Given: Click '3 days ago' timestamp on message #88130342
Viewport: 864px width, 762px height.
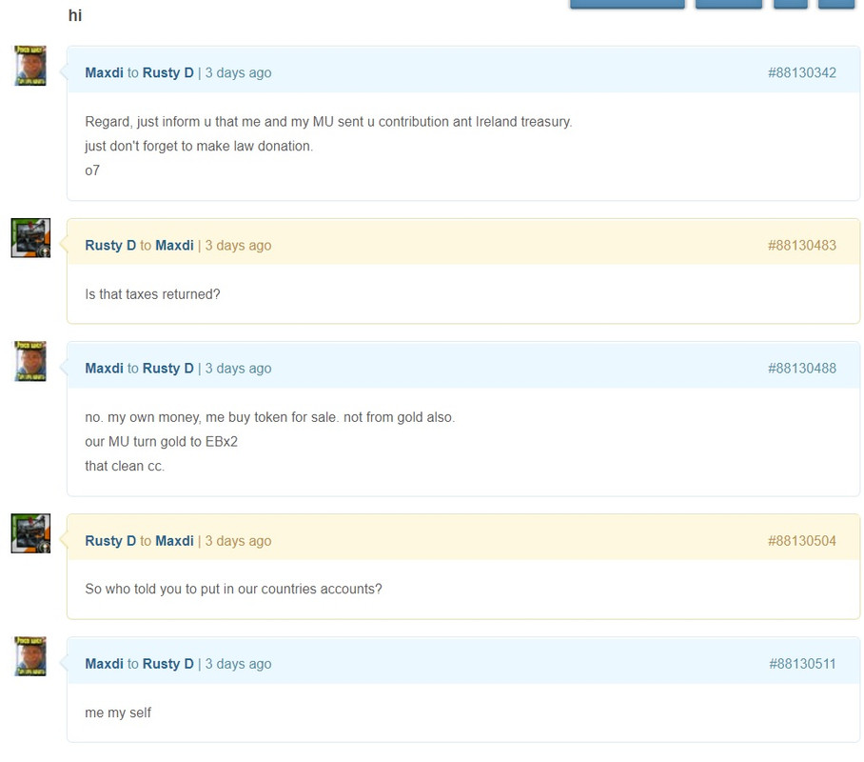Looking at the screenshot, I should click(x=239, y=72).
